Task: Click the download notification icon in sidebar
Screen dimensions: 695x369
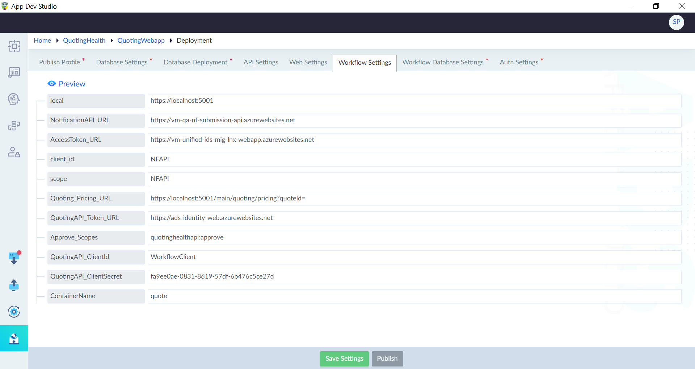Action: tap(14, 258)
